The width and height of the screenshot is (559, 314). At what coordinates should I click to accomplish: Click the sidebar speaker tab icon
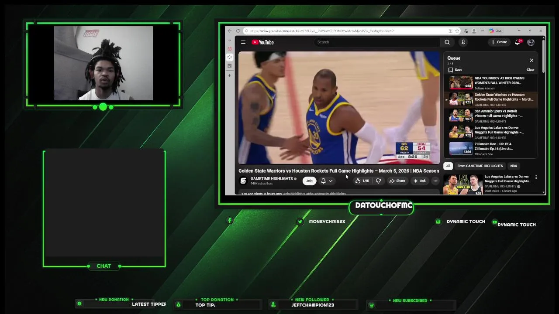(230, 57)
